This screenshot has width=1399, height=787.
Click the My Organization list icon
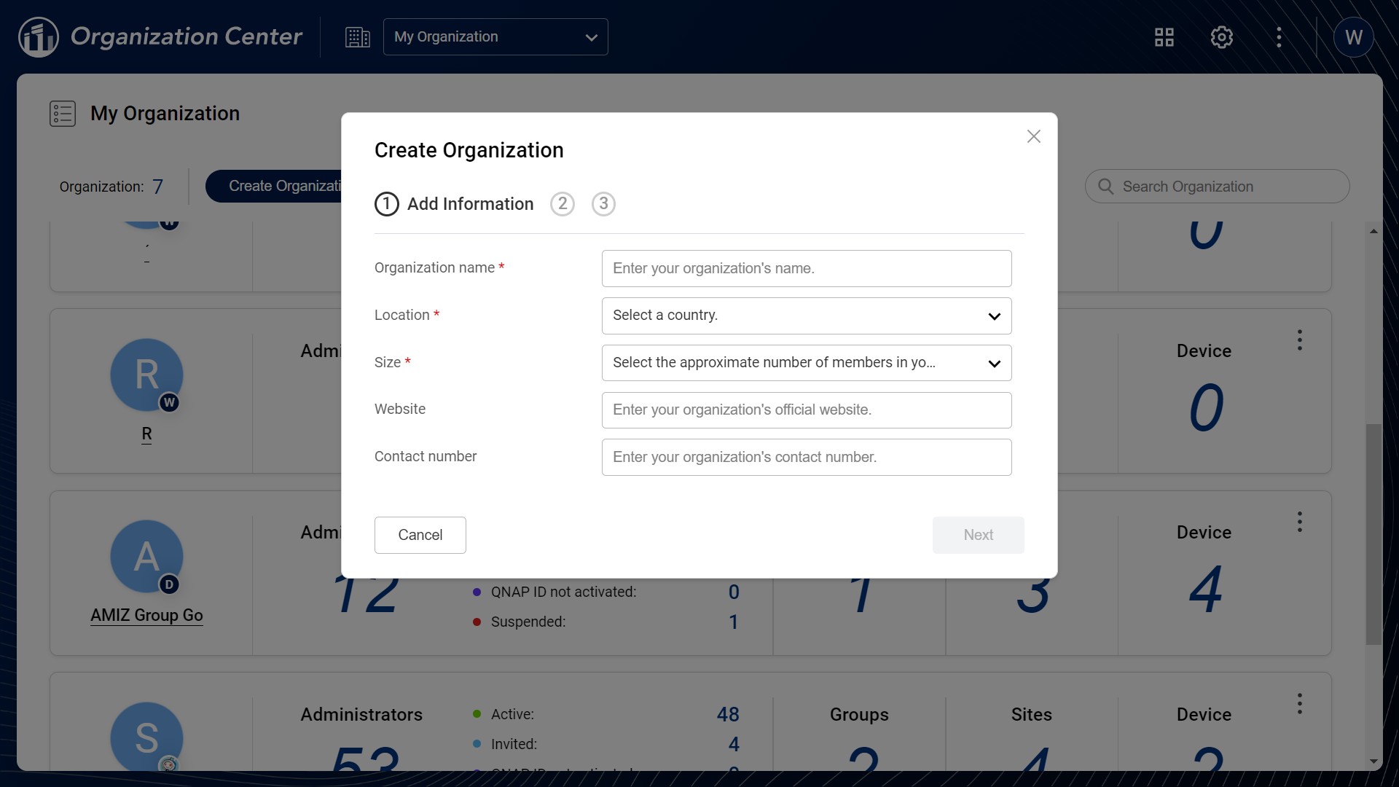(63, 114)
